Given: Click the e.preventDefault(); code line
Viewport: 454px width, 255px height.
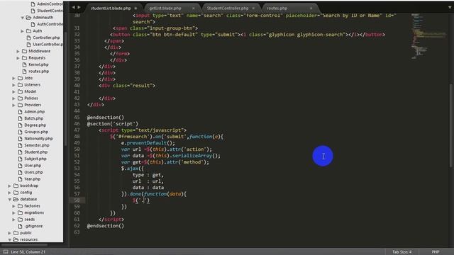Looking at the screenshot, I should [148, 143].
